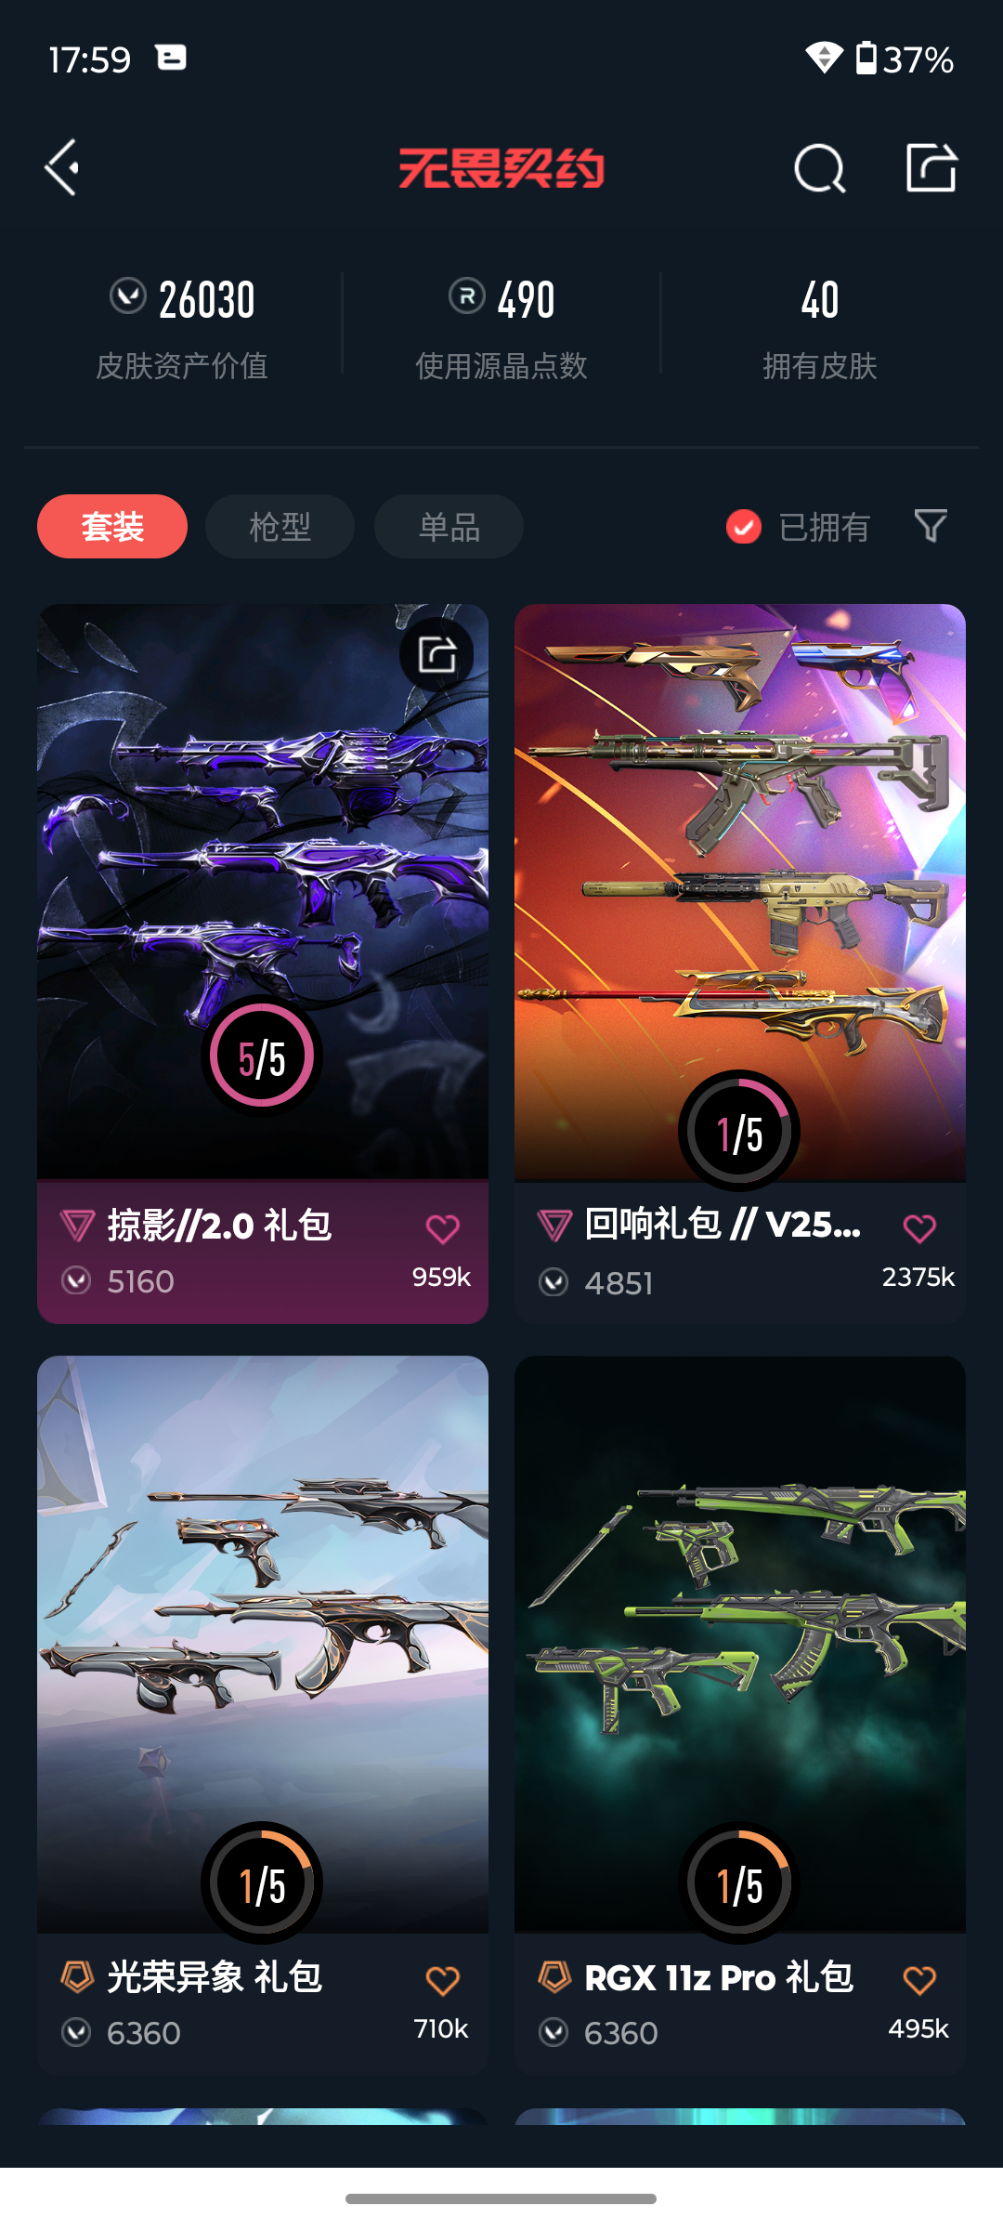Switch to the 单品 tab
Viewport: 1003px width, 2230px height.
tap(449, 526)
